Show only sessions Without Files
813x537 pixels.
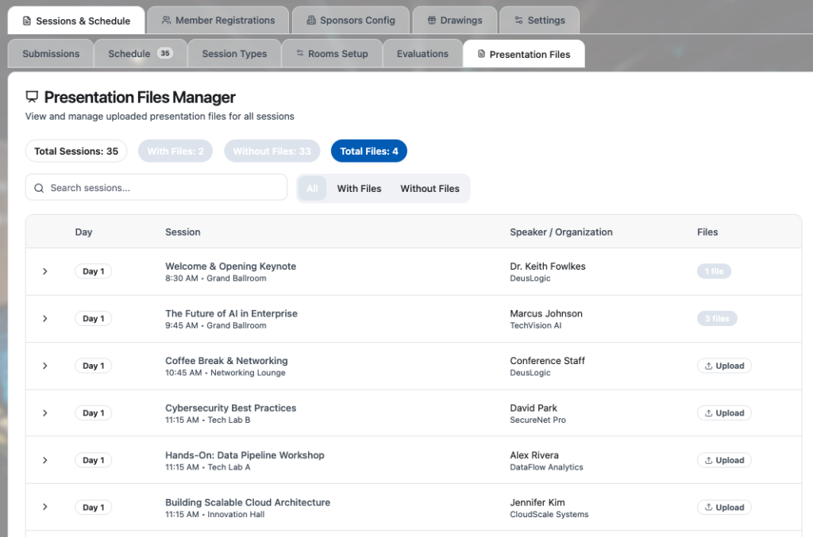[x=430, y=189]
